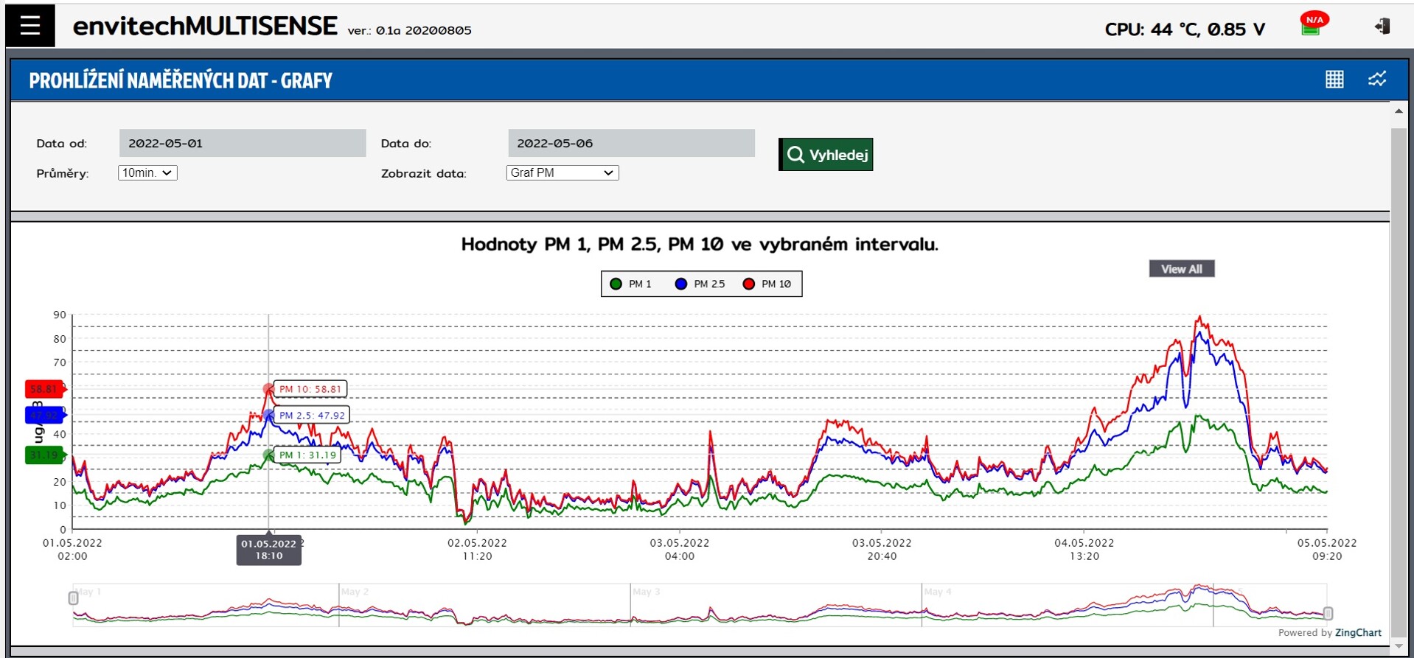The image size is (1414, 658).
Task: Click the May 3 preview marker
Action: (x=647, y=592)
